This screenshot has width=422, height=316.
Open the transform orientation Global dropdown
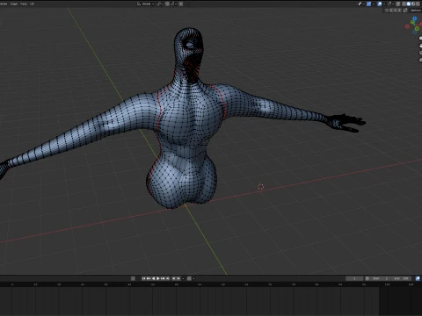(x=146, y=4)
